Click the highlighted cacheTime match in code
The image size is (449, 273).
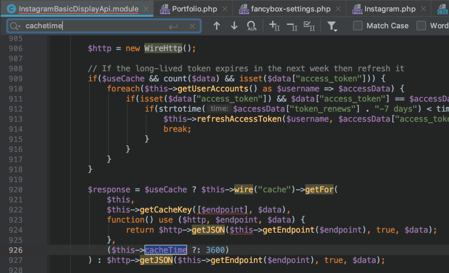(166, 250)
